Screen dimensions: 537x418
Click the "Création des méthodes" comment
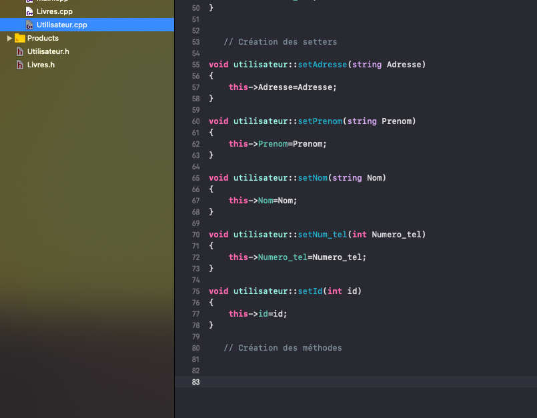(x=282, y=348)
